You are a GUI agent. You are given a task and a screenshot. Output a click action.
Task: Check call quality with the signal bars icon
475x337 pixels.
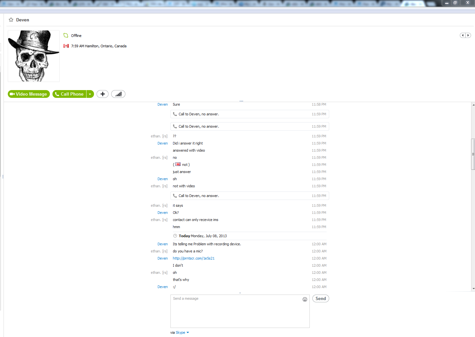[118, 94]
